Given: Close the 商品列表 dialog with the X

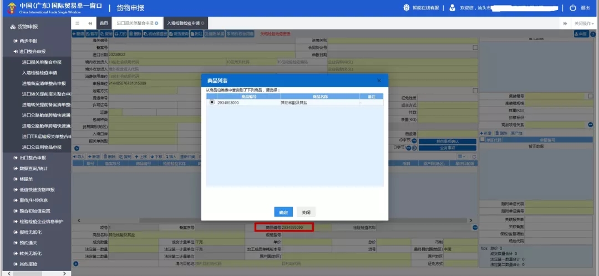Looking at the screenshot, I should tap(379, 81).
